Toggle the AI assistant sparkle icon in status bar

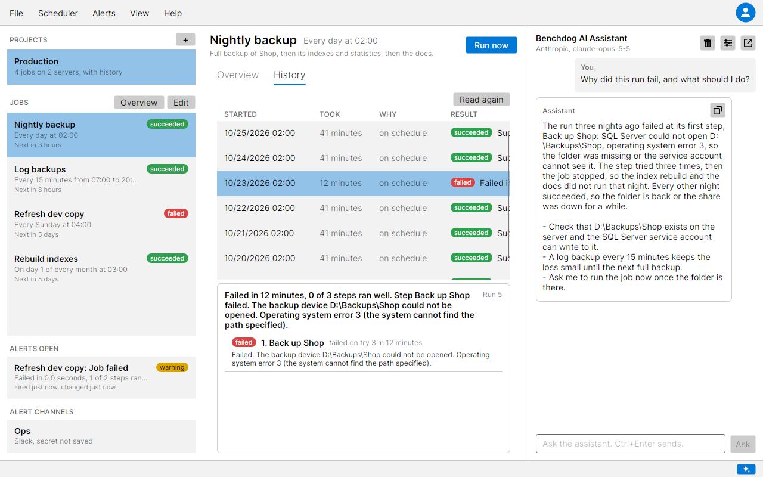[746, 469]
